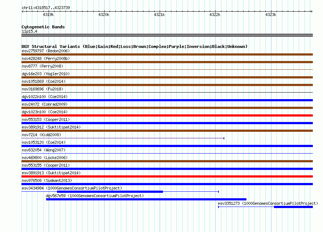The image size is (323, 232).
Task: Click the right arrow of the ruler
Action: pos(311,11)
